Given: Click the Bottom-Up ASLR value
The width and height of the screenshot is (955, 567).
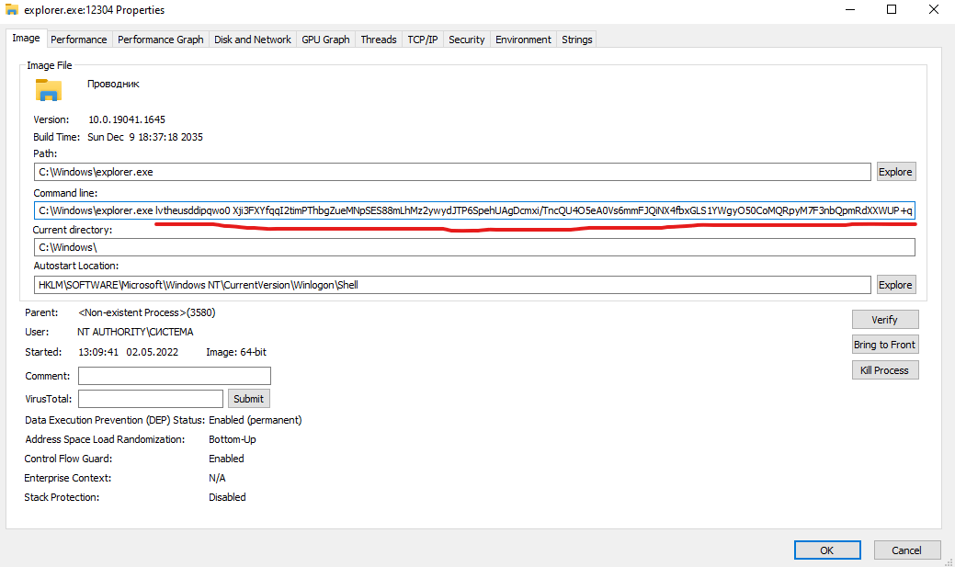Looking at the screenshot, I should 232,439.
